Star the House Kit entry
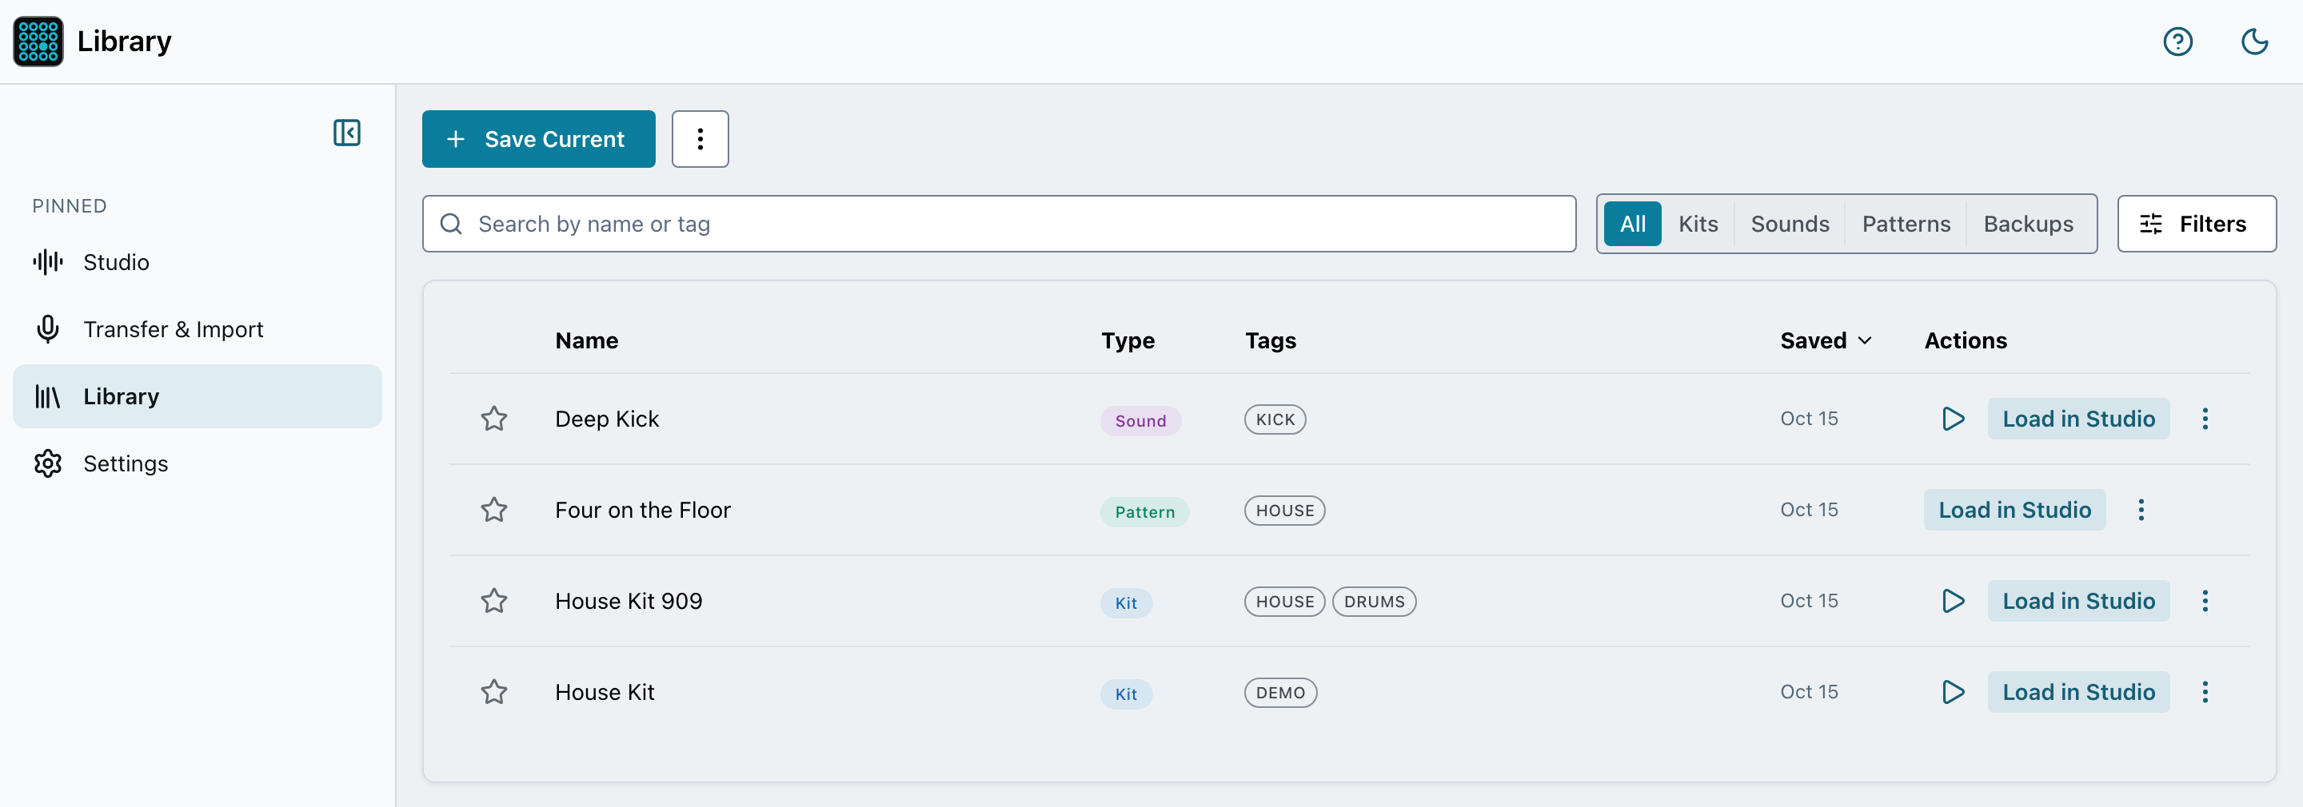 [x=494, y=692]
